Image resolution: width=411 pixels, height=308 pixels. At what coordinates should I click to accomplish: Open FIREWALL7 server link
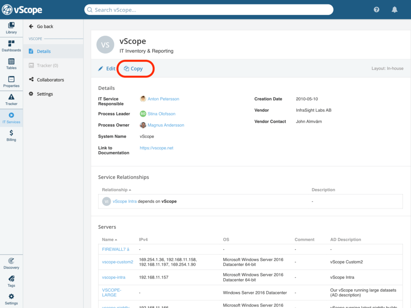[x=116, y=249]
